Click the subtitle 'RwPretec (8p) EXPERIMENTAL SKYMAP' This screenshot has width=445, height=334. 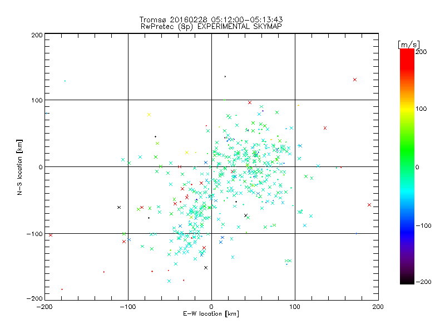click(x=211, y=26)
